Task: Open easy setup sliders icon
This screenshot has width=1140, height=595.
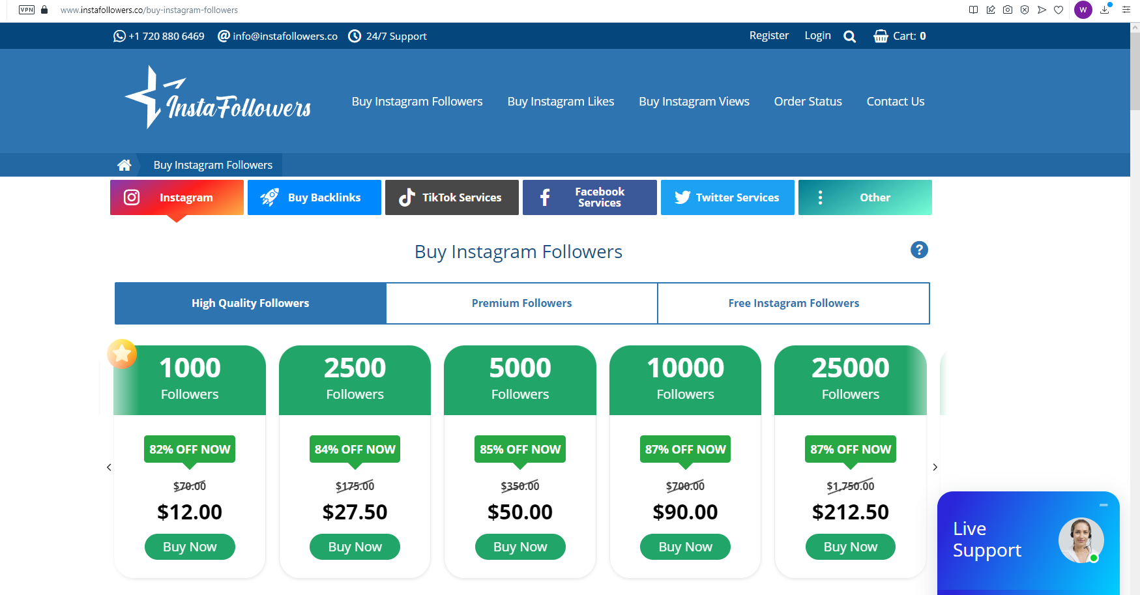Action: click(1126, 10)
